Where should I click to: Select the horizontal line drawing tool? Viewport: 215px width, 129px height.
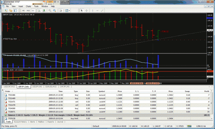(x=97, y=11)
